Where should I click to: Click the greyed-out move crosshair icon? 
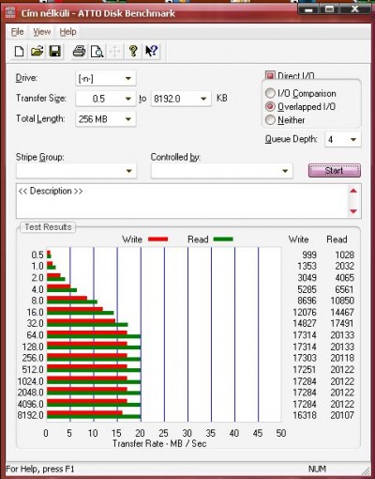115,51
